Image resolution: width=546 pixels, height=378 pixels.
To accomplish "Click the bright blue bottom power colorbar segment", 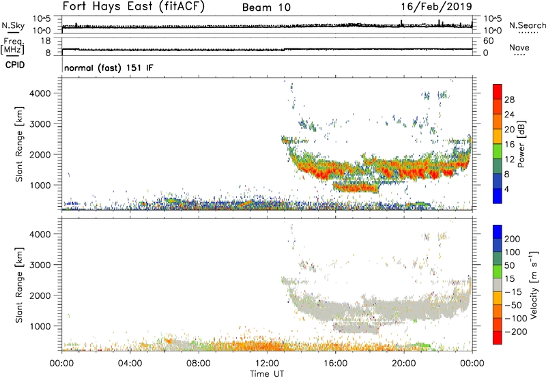I will 498,196.
